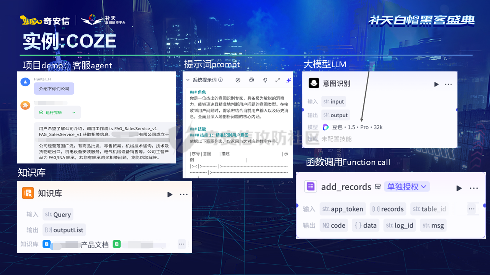Open the library icon in prompt toolbar
This screenshot has height=275, width=490.
click(x=252, y=80)
